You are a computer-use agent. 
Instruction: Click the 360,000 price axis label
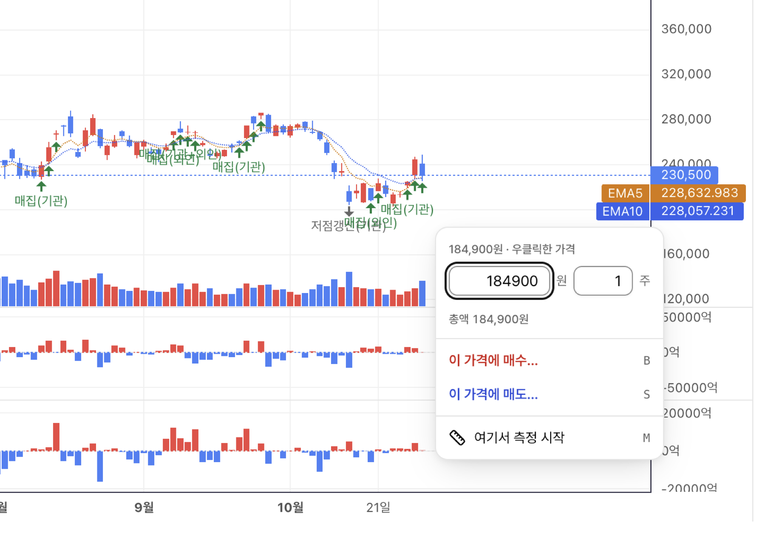tap(686, 29)
